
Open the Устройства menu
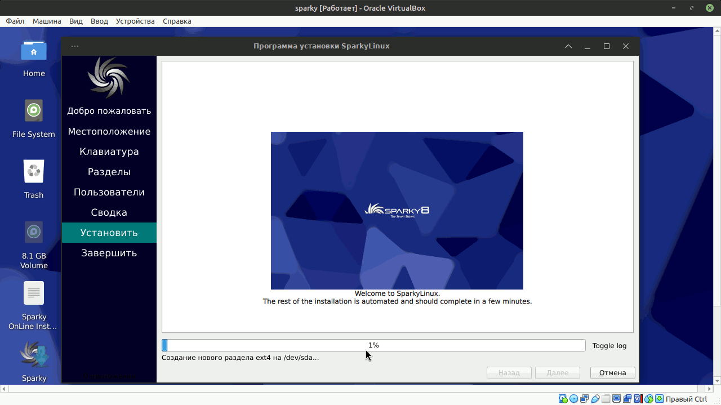135,21
